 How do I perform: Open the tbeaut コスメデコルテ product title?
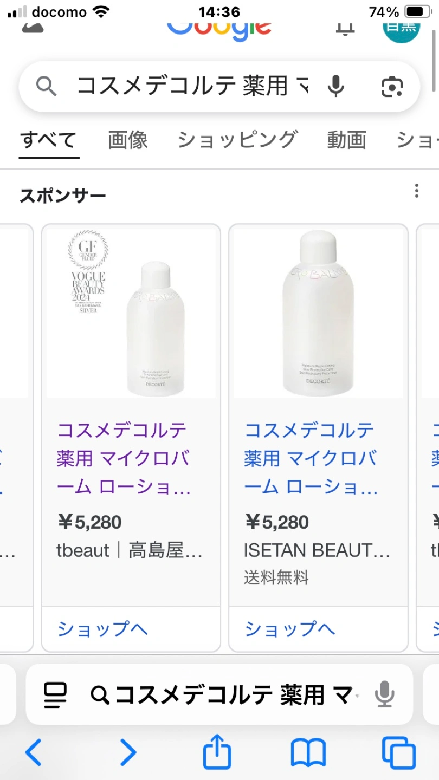[124, 458]
